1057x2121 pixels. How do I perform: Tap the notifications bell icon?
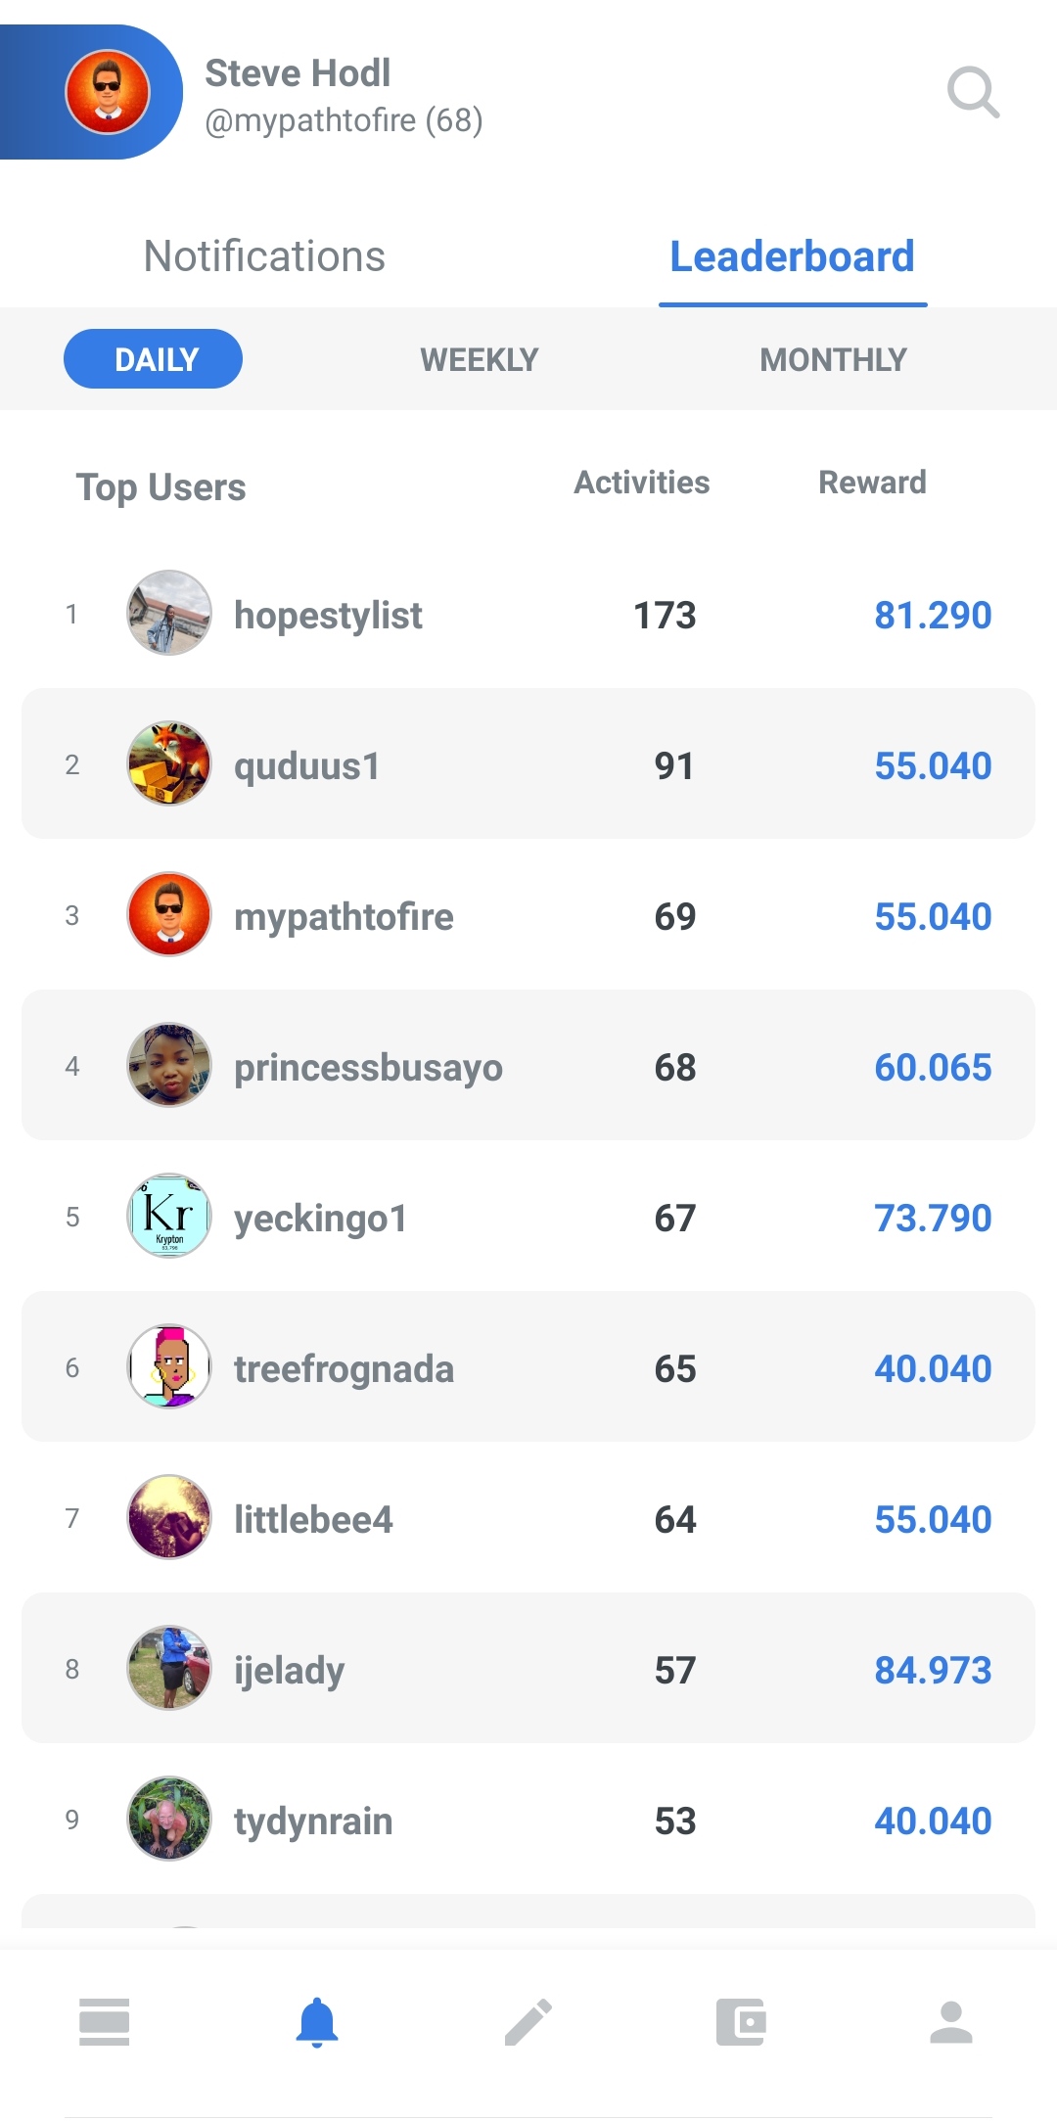[x=317, y=2023]
